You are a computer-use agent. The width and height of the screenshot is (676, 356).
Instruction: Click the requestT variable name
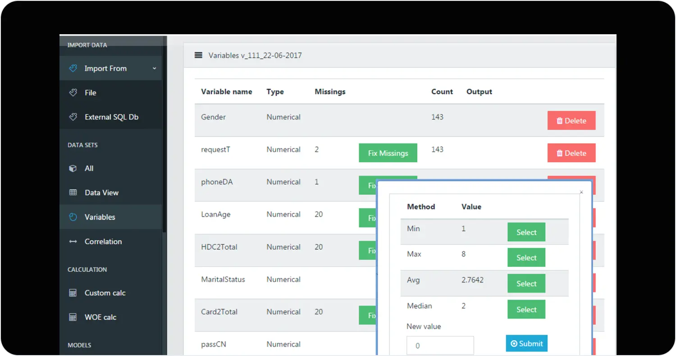(215, 149)
